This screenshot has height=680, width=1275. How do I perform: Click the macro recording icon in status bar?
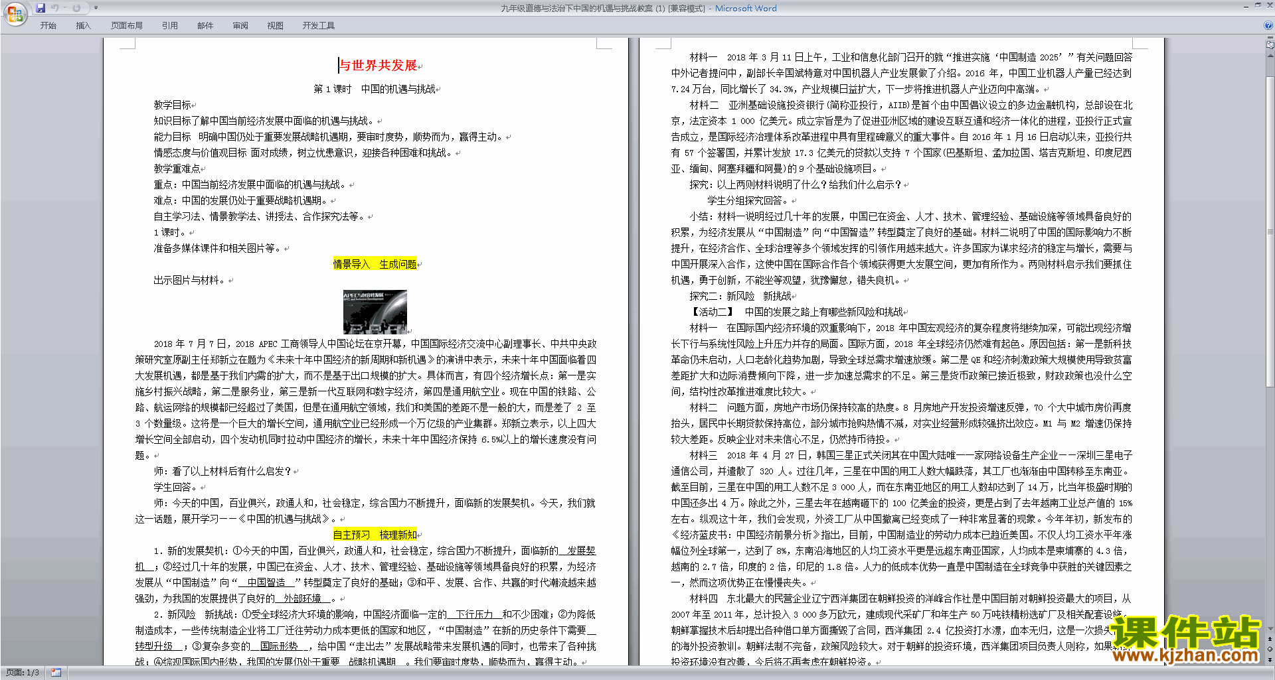point(56,673)
